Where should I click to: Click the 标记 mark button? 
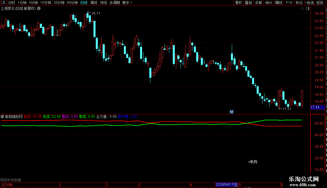(299, 3)
